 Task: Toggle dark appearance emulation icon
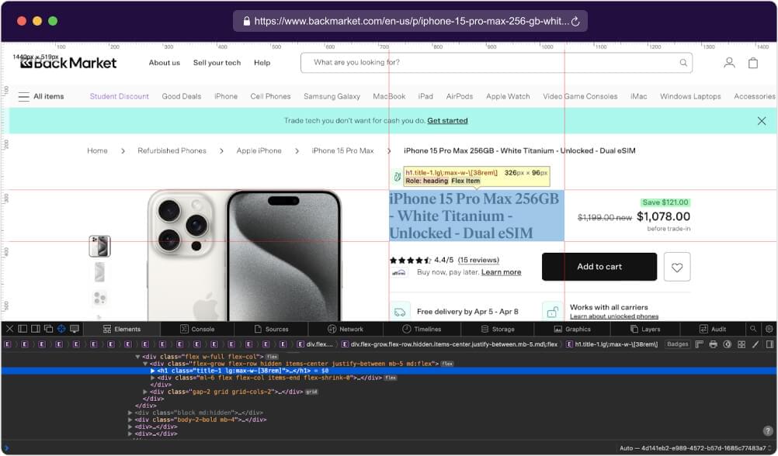pyautogui.click(x=728, y=344)
